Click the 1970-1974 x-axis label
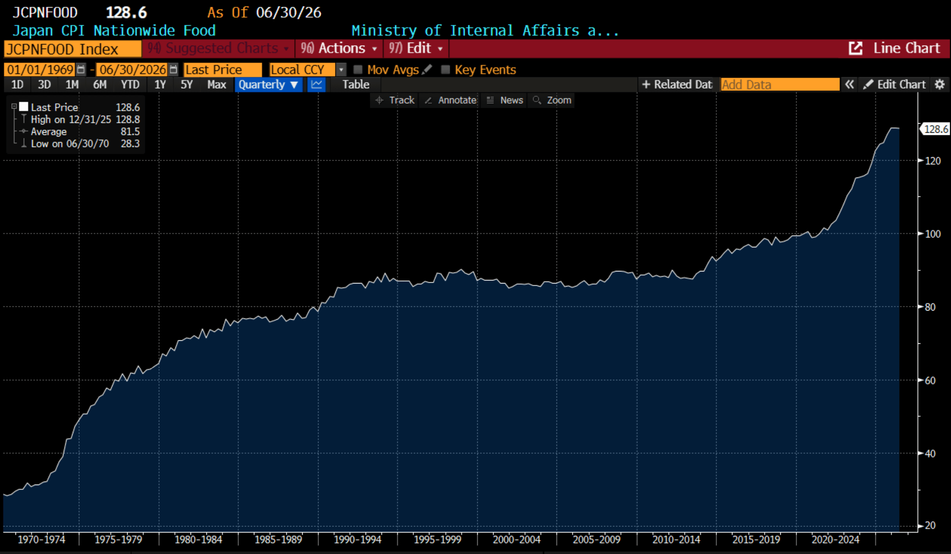951x554 pixels. pos(41,539)
